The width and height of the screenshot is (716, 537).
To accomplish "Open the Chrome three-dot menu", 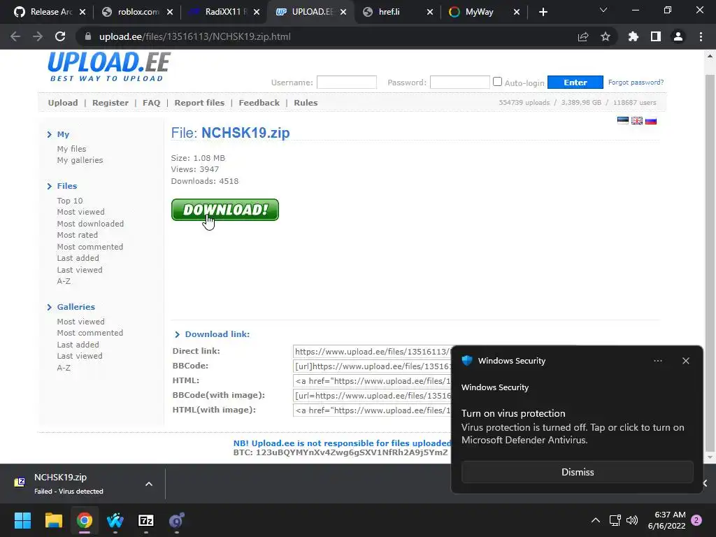I will 701,36.
